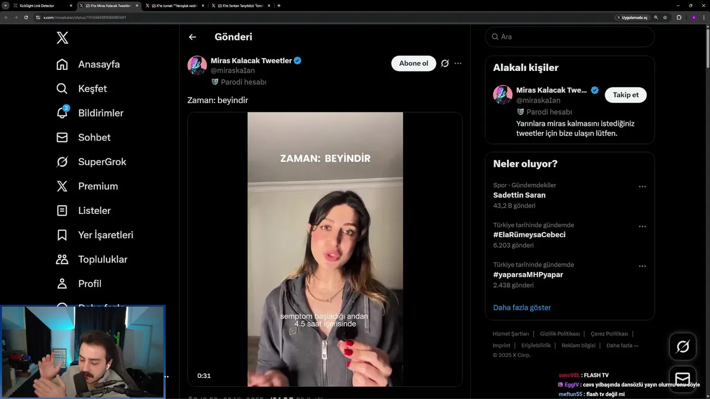This screenshot has width=710, height=399.
Task: Switch to KickSight Link Detector tab
Action: pos(41,6)
